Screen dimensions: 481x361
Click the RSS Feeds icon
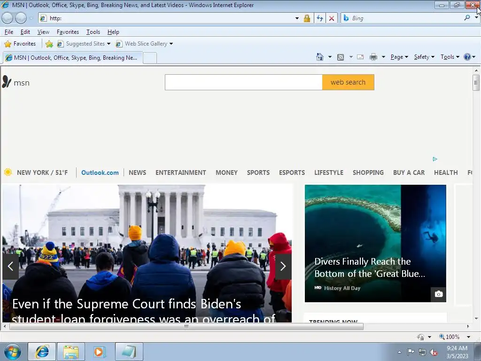[341, 57]
